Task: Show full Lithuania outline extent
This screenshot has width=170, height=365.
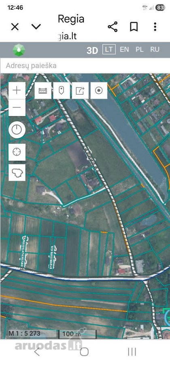Action: (x=17, y=172)
